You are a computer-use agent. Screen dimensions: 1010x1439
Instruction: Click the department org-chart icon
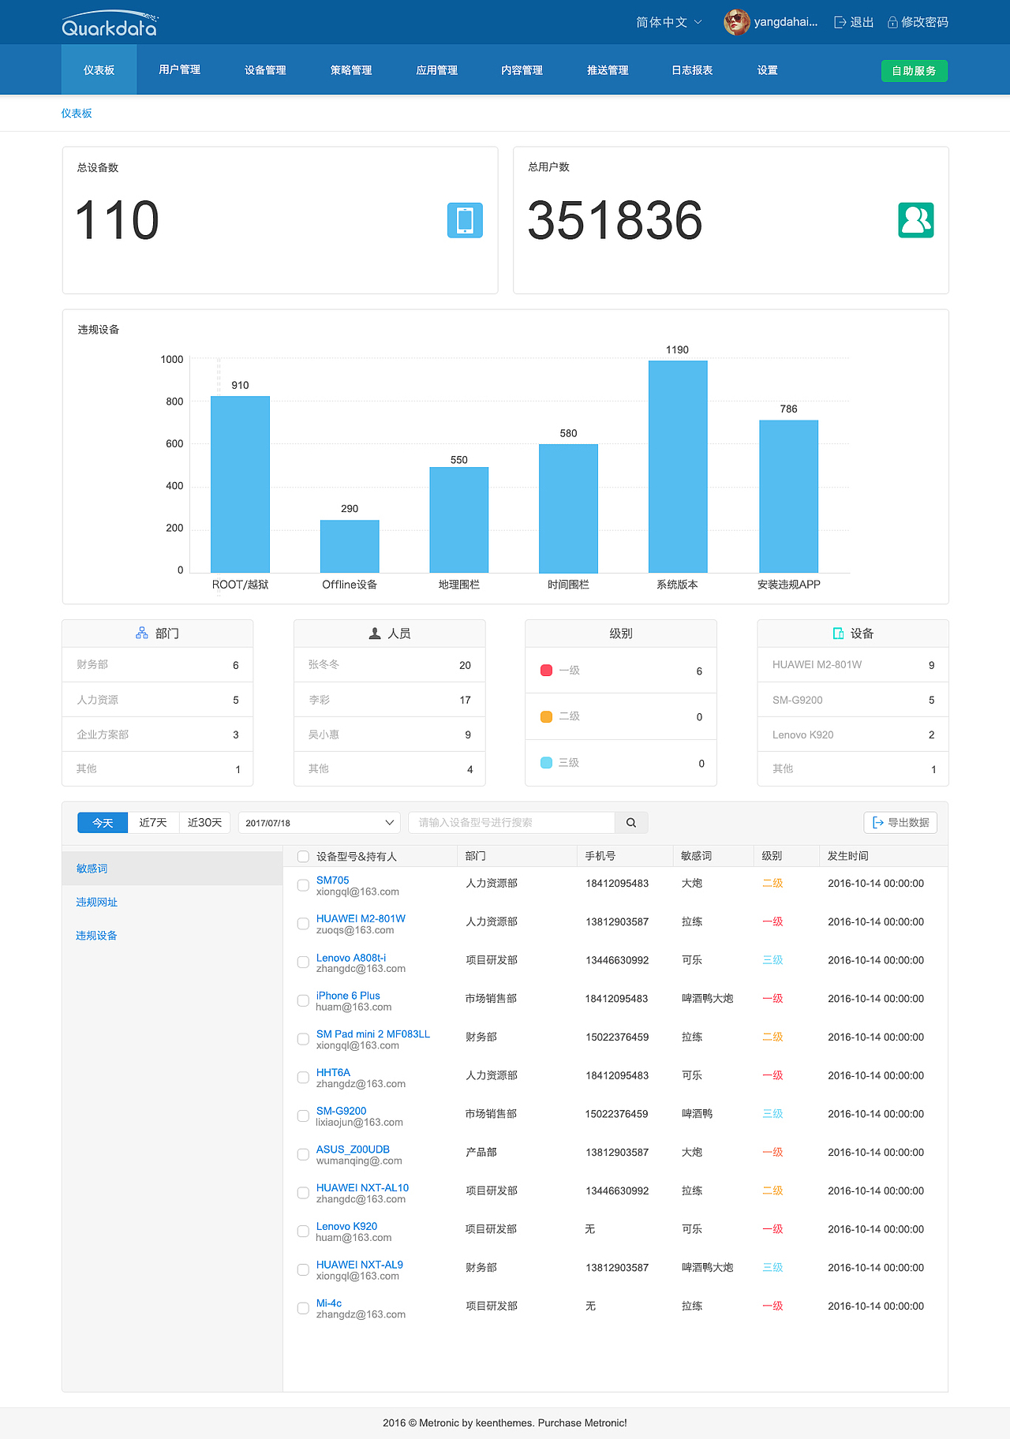click(x=142, y=633)
